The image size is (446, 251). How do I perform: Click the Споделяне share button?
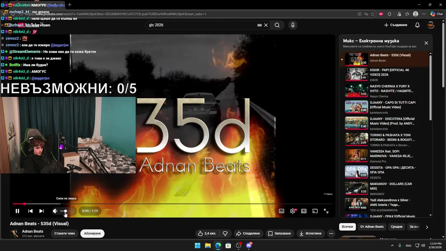tap(248, 233)
